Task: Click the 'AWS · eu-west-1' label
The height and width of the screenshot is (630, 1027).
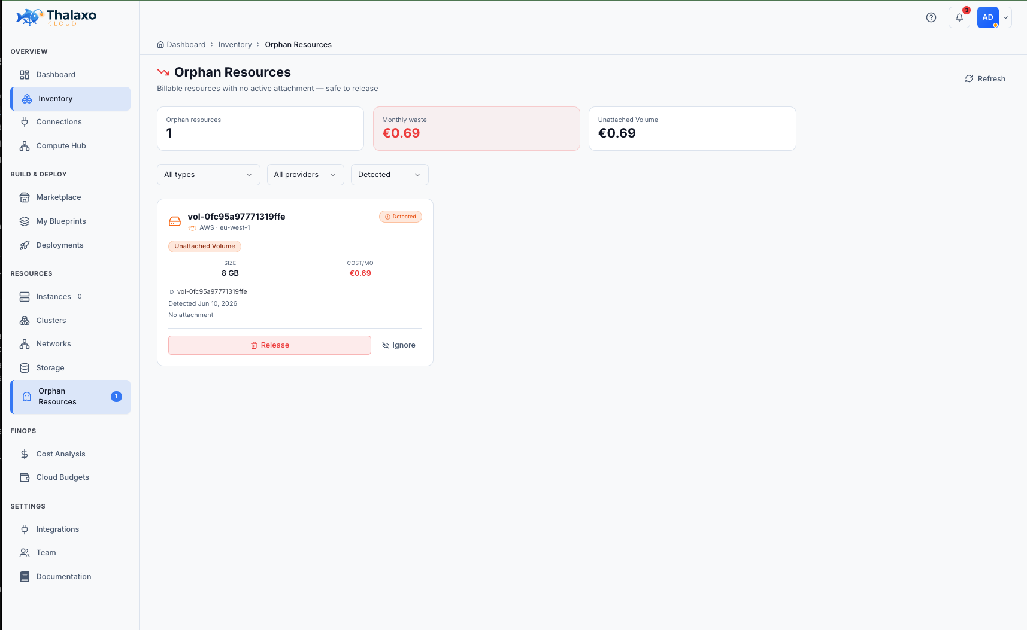Action: (x=225, y=228)
